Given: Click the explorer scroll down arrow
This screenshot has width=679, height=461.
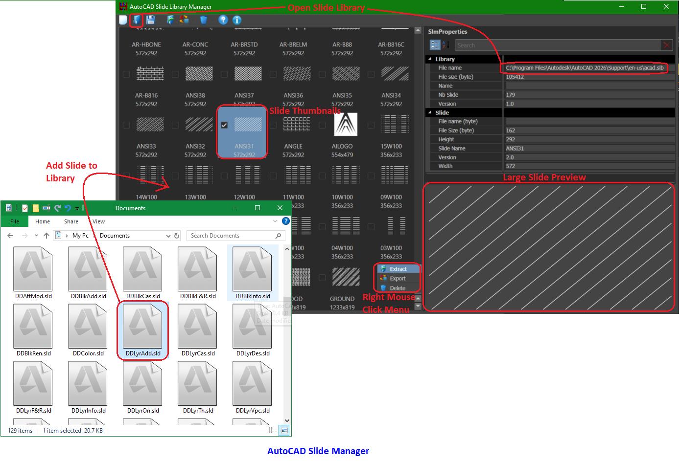Looking at the screenshot, I should [287, 421].
